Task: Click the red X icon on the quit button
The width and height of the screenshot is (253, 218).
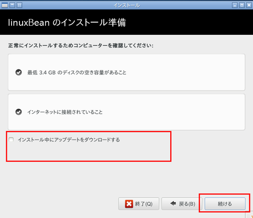Action: [129, 204]
